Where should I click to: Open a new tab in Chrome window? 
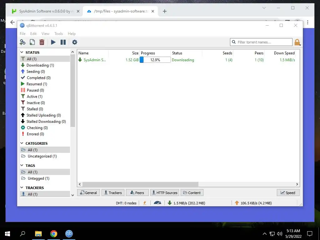[165, 11]
